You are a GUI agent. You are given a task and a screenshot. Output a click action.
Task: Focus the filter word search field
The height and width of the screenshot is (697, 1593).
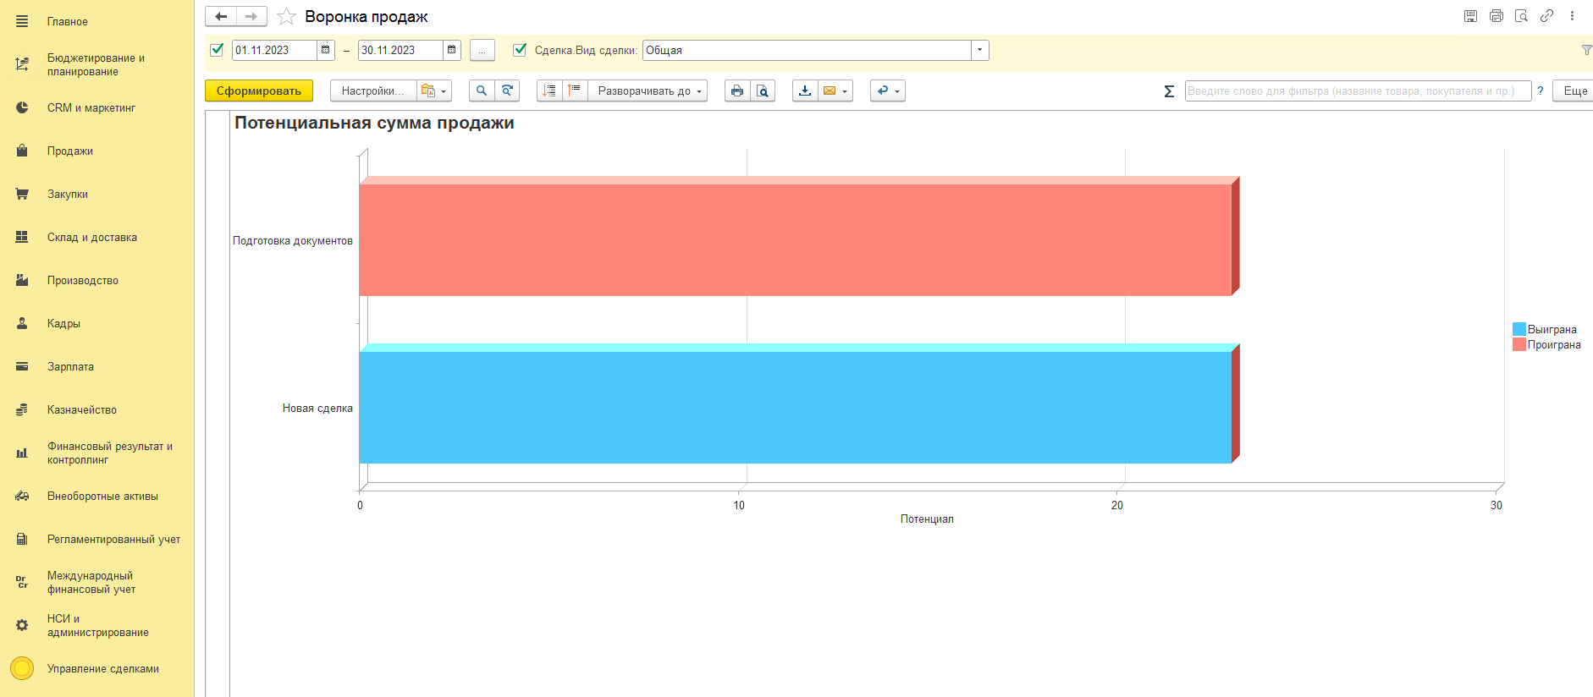(1358, 91)
